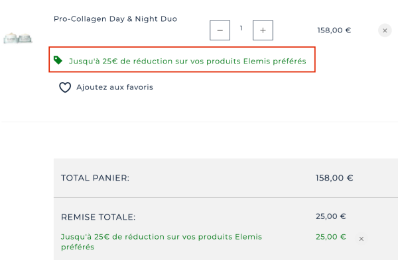Remove Pro-Collagen Duo from the cart
This screenshot has width=398, height=260.
coord(385,30)
